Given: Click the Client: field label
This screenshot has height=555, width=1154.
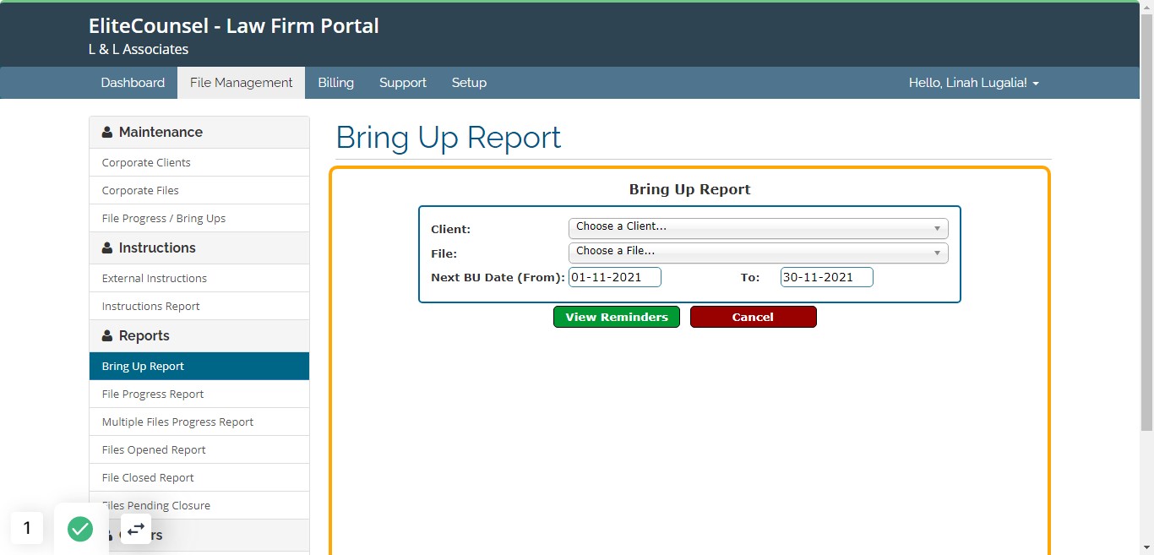Looking at the screenshot, I should (x=450, y=229).
